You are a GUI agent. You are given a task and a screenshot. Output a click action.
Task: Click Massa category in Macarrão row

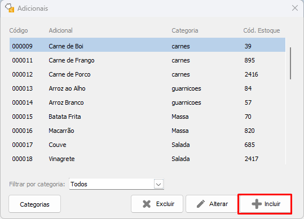180,131
